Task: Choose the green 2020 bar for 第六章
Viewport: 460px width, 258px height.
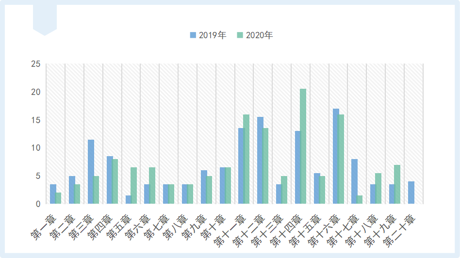Action: 152,185
